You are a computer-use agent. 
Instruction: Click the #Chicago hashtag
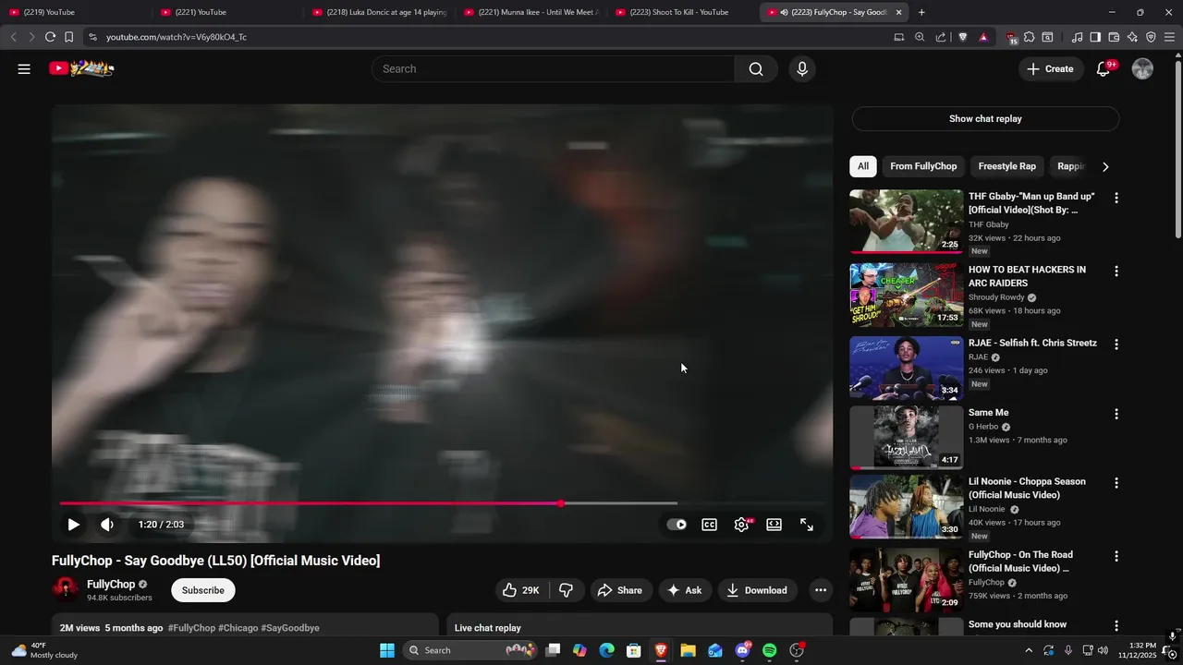pyautogui.click(x=238, y=628)
